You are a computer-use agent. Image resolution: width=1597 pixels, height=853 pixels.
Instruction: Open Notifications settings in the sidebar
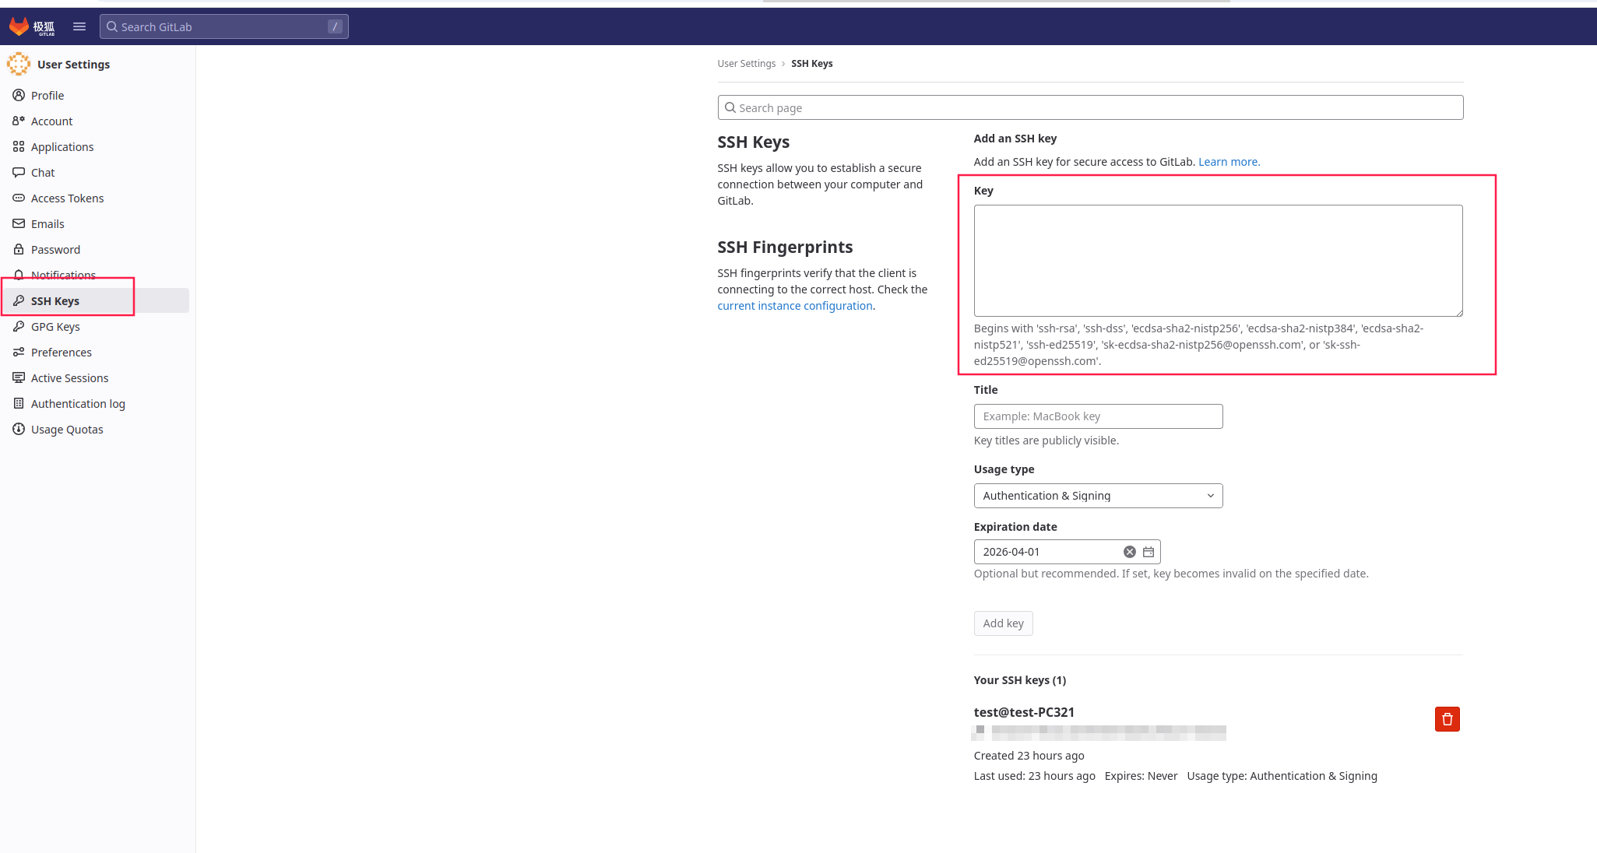[19, 275]
